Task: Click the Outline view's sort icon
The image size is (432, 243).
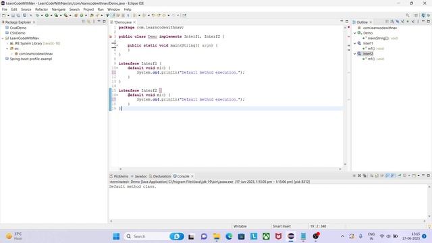Action: point(392,22)
